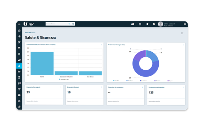204x128 pixels.
Task: Open the document sidebar icon
Action: [19, 54]
